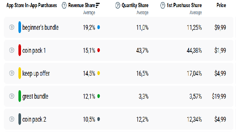Click help icon beside Quantity Share
Image resolution: width=236 pixels, height=132 pixels.
pyautogui.click(x=118, y=5)
